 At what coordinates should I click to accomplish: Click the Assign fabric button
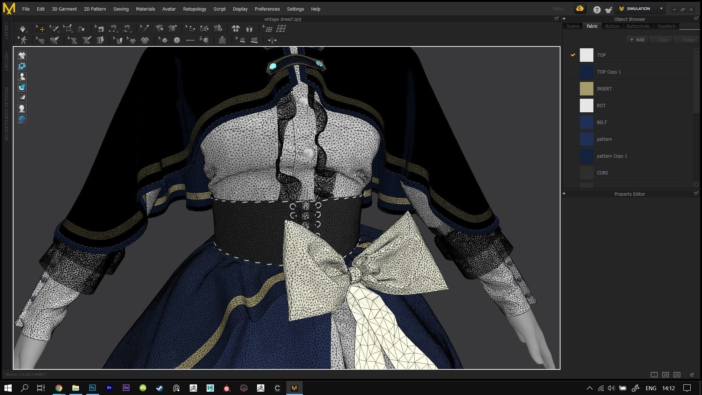click(x=685, y=39)
